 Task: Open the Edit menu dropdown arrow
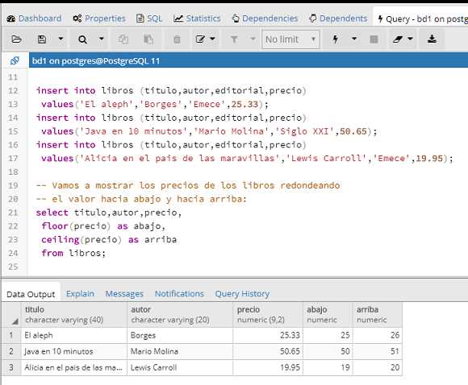[212, 39]
